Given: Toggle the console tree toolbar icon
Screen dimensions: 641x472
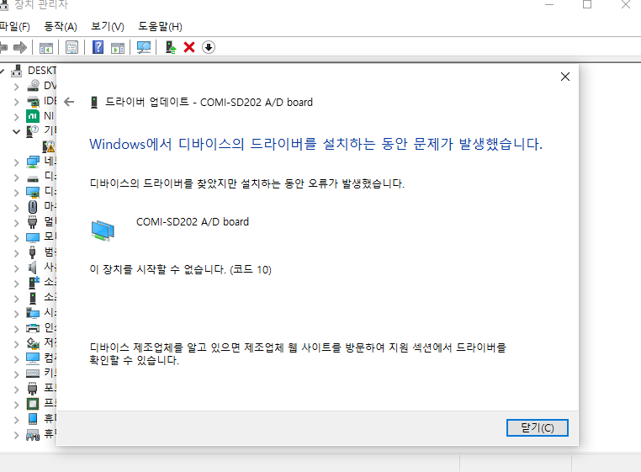Looking at the screenshot, I should point(46,48).
